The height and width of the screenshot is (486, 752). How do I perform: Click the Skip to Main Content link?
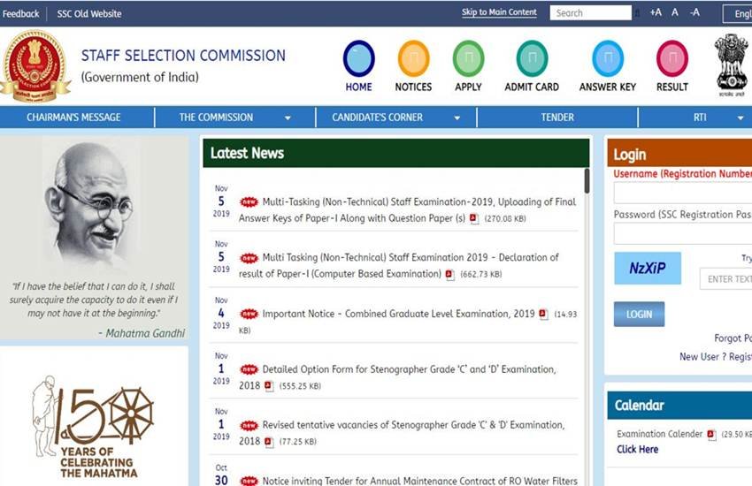(499, 12)
